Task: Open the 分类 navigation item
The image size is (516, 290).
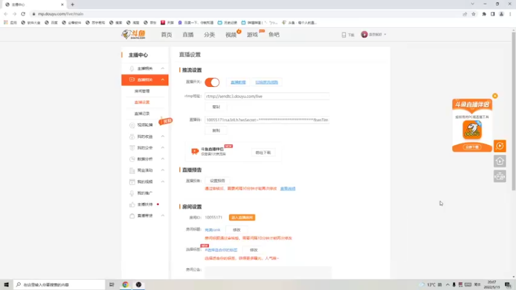Action: coord(209,35)
